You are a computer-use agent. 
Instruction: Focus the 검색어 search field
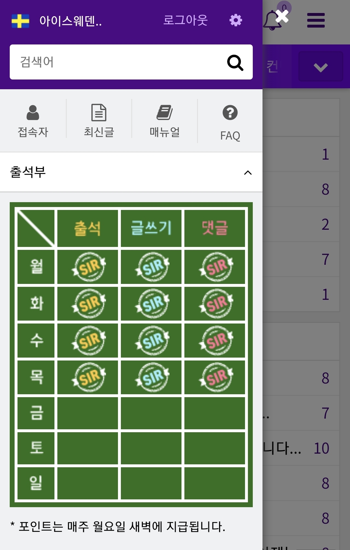coord(117,62)
